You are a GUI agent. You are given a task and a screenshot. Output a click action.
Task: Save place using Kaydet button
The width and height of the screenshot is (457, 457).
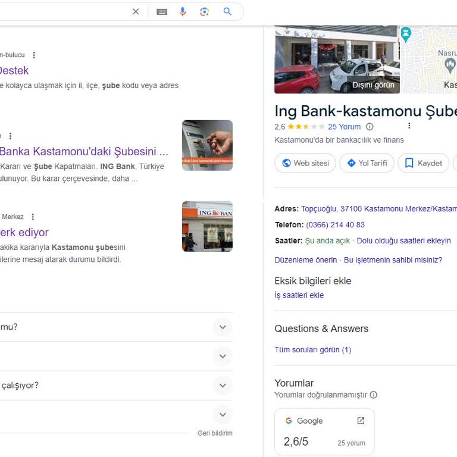click(424, 163)
